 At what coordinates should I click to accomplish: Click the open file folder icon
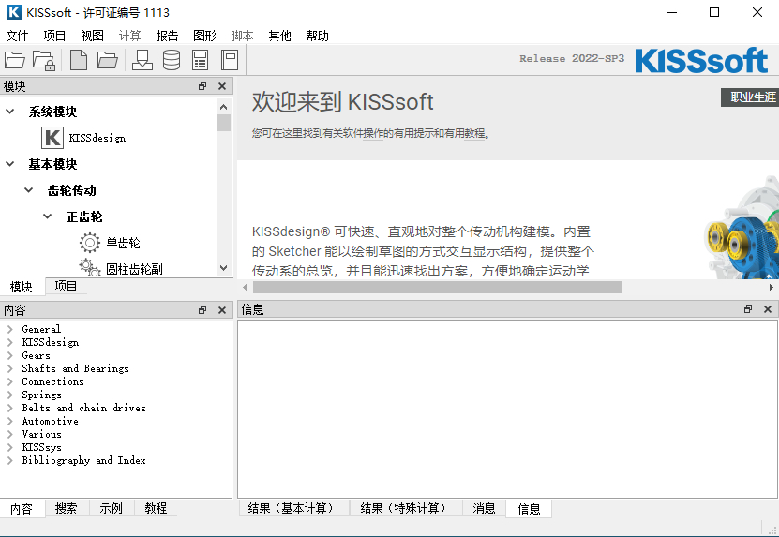107,60
